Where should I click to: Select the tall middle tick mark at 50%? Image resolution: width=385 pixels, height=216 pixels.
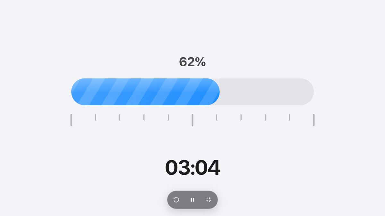(x=193, y=120)
